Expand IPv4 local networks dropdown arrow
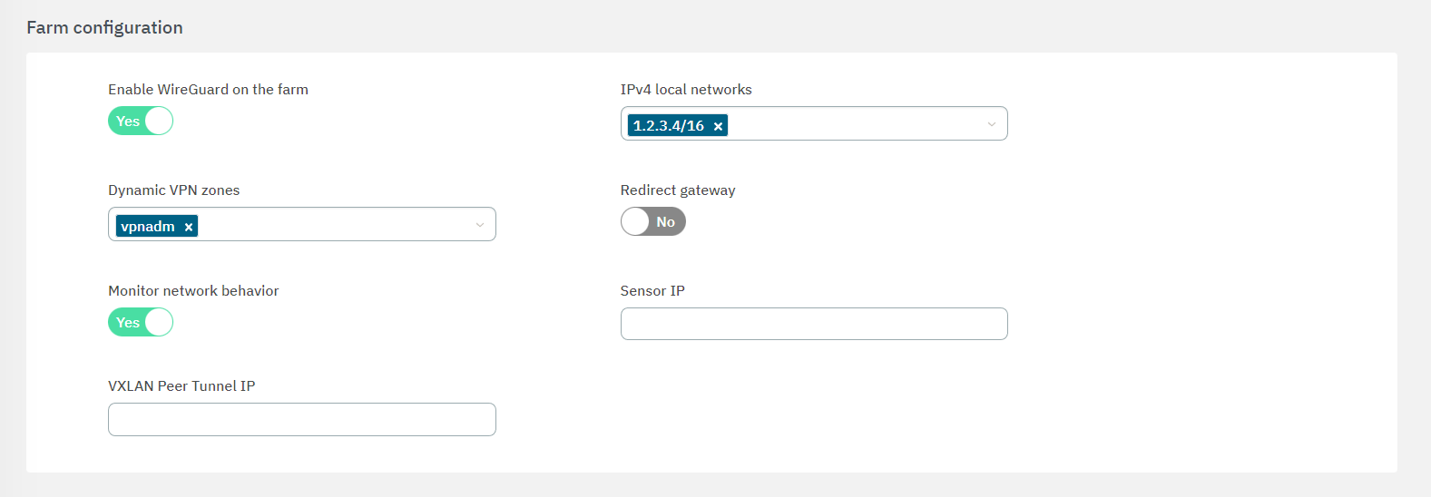Image resolution: width=1431 pixels, height=497 pixels. (991, 124)
